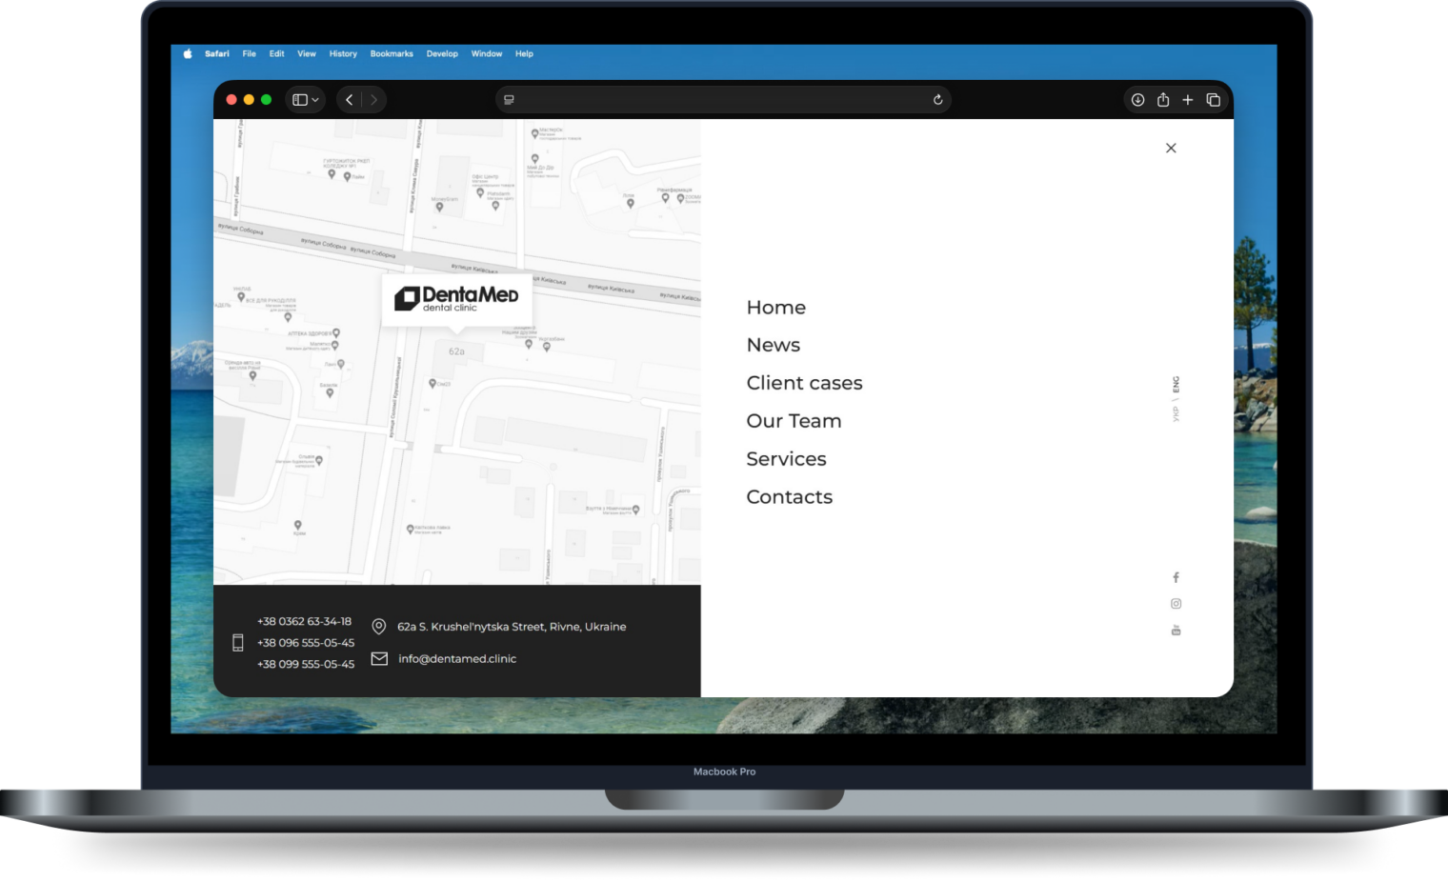Click the 62a building label on map
The width and height of the screenshot is (1448, 882).
tap(457, 351)
